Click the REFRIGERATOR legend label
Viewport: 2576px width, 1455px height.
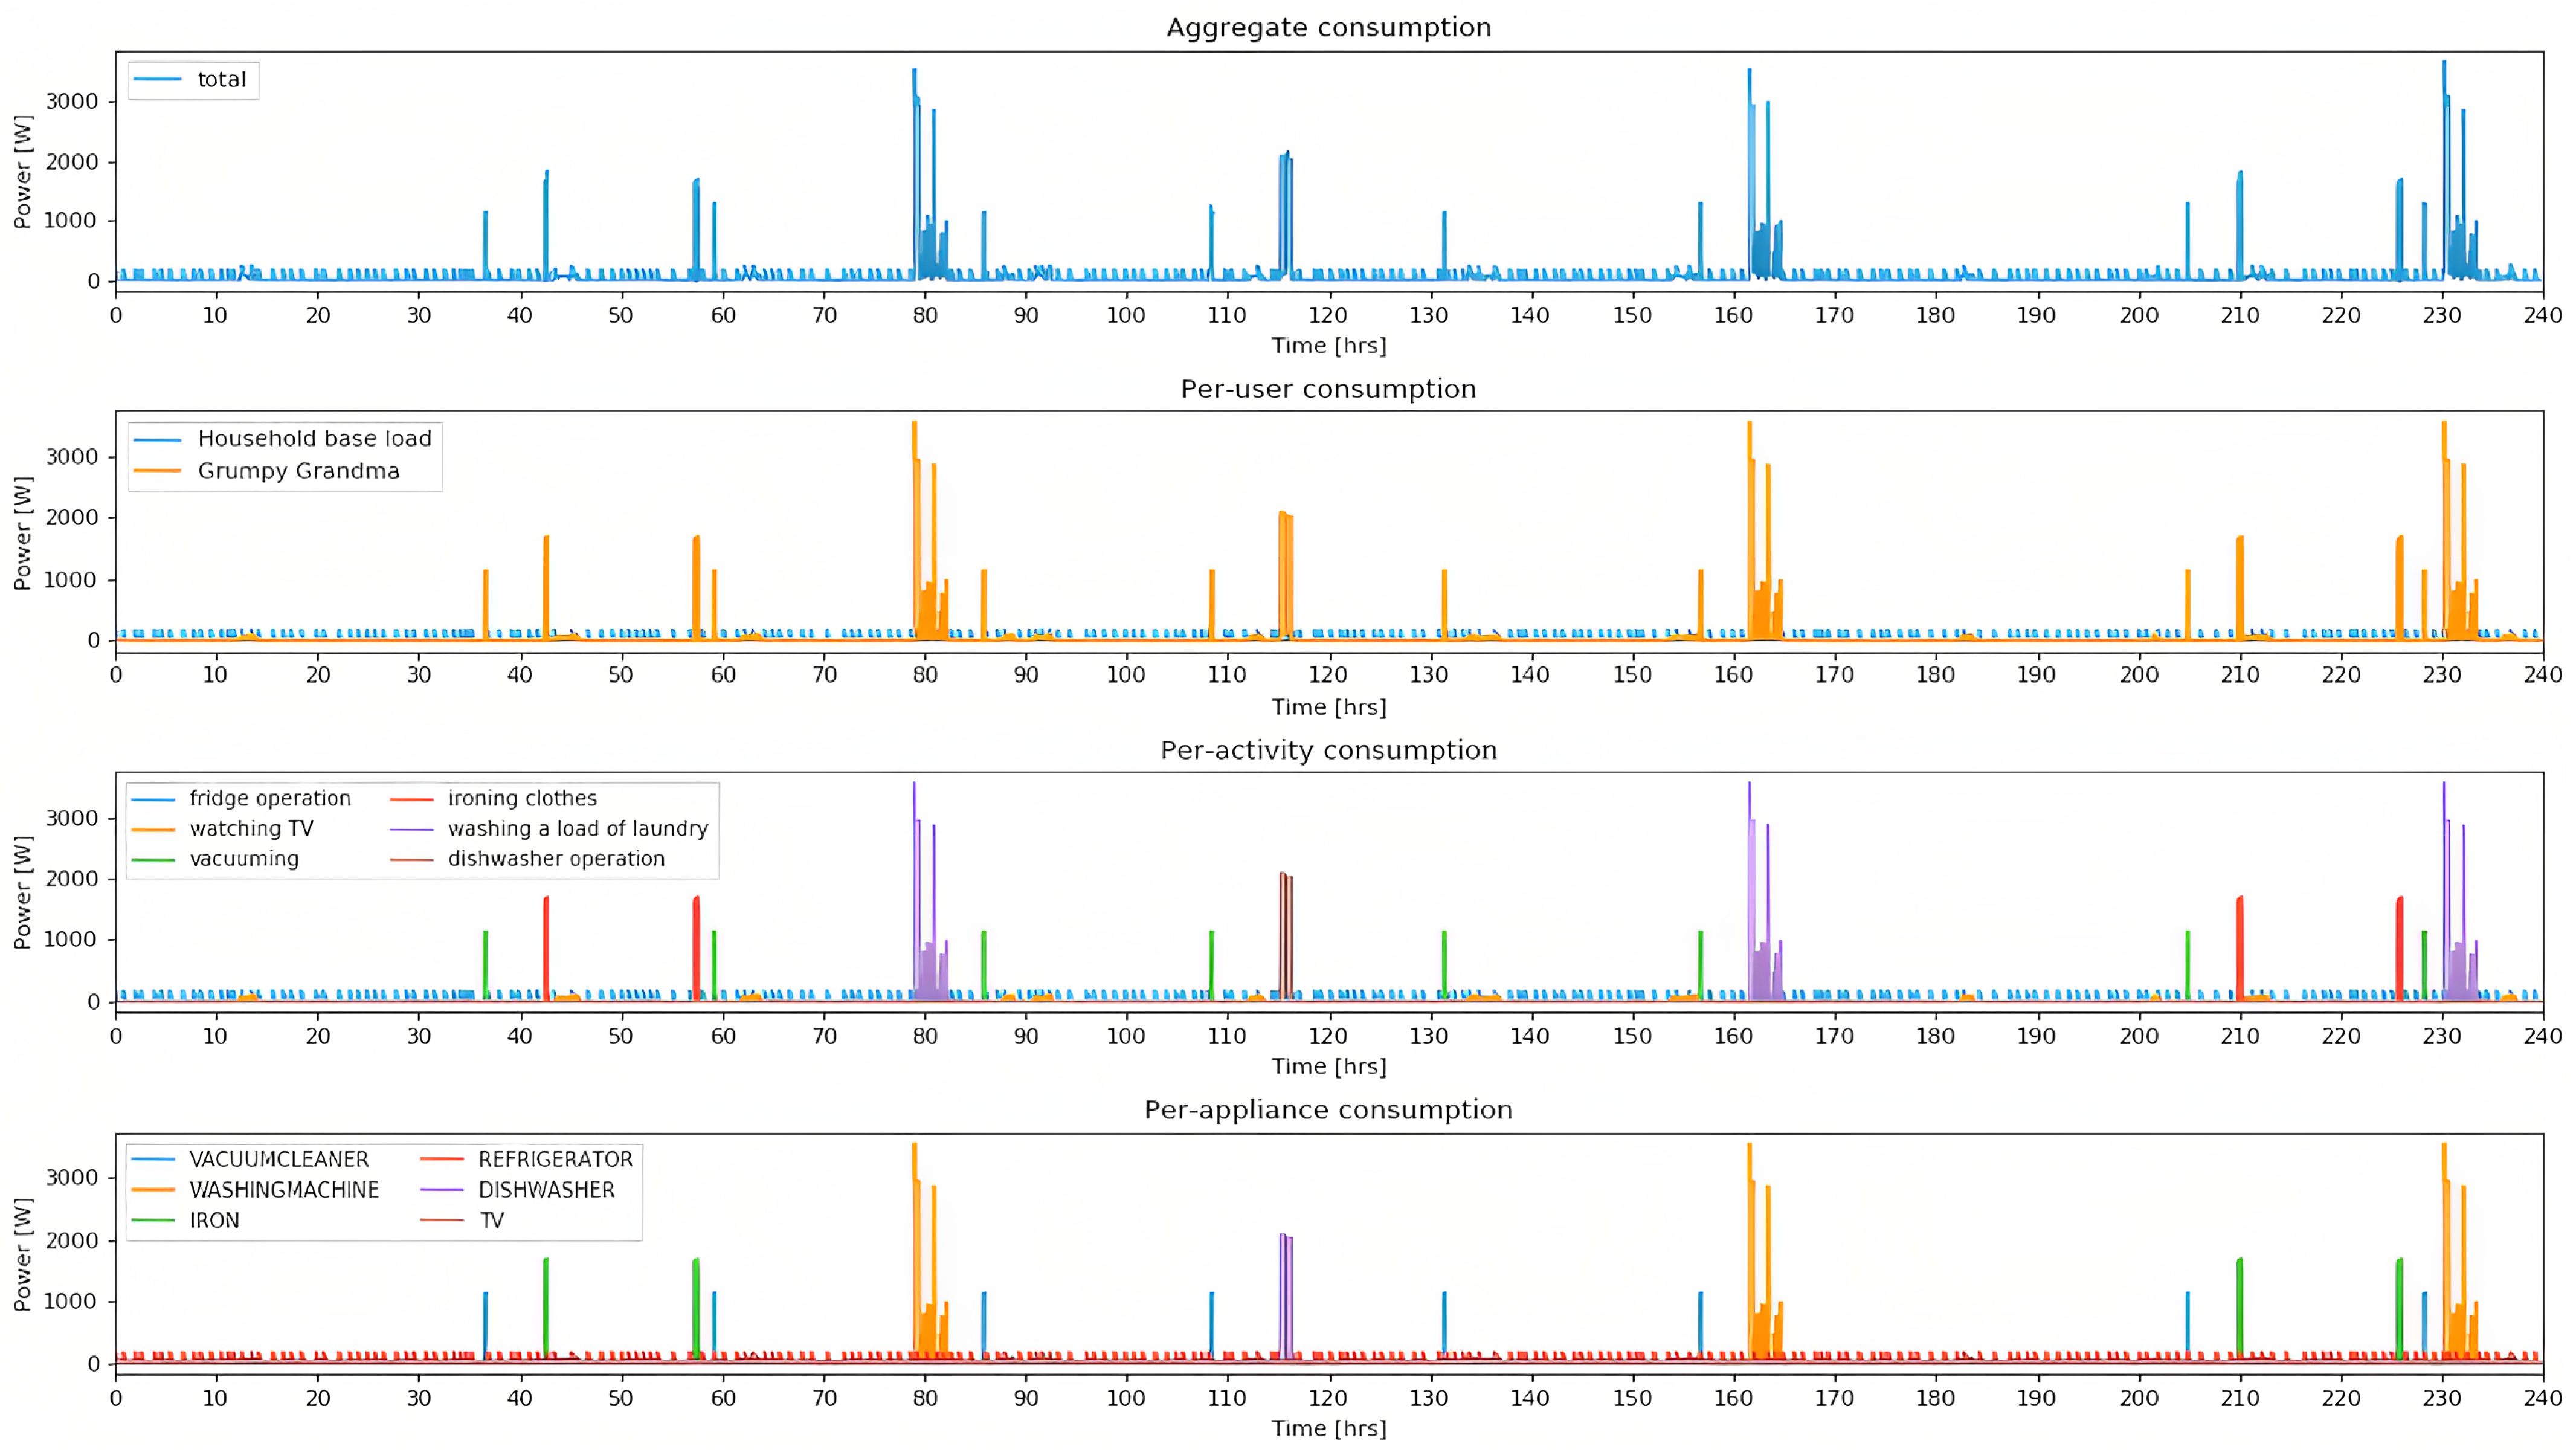coord(555,1159)
